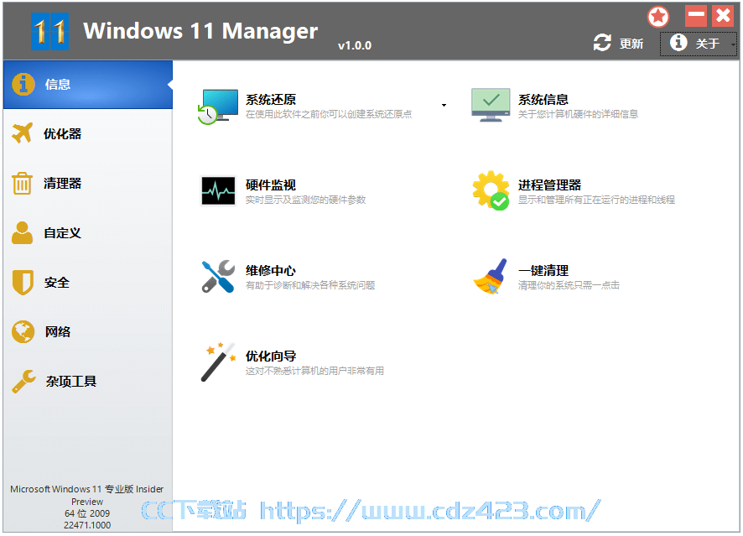The height and width of the screenshot is (536, 743).
Task: Click the "64 位 2009" system text
Action: coord(87,513)
